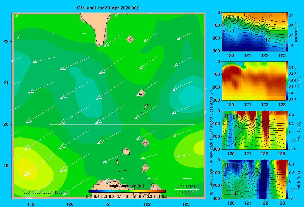Open the temperature depth section plot
Image resolution: width=304 pixels, height=207 pixels.
(x=254, y=32)
